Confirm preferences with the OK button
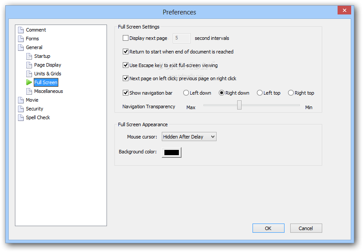Image resolution: width=363 pixels, height=252 pixels. coord(268,228)
